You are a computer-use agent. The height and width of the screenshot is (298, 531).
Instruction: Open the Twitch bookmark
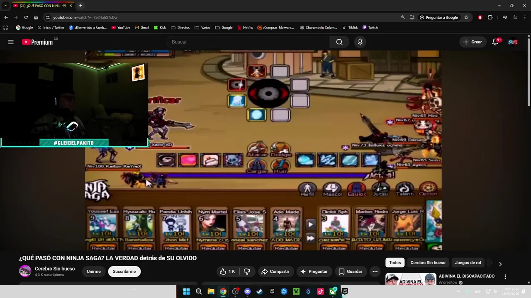[x=370, y=28]
